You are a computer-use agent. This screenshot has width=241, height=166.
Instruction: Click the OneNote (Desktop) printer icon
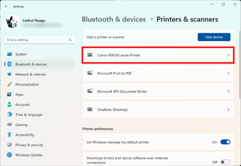(90, 109)
